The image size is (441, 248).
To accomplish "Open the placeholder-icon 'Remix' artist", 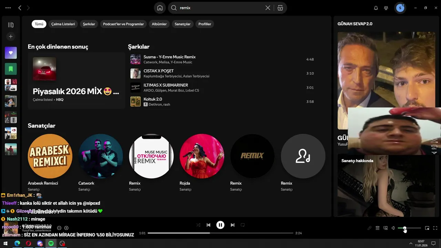I will (x=303, y=163).
